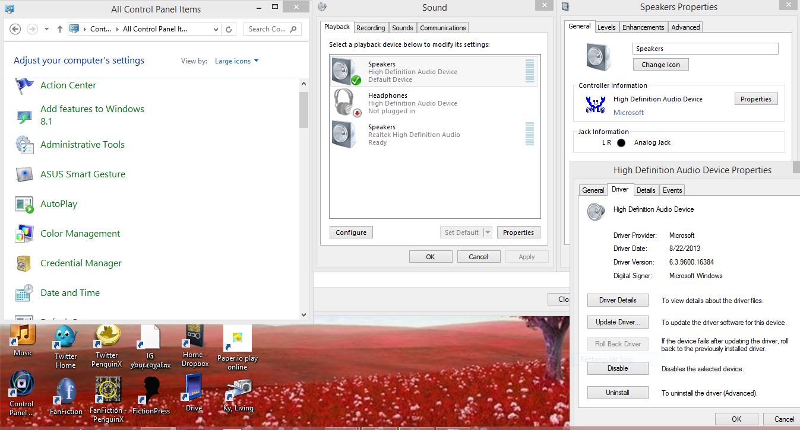Open ASUS Smart Gesture settings
800x430 pixels.
click(83, 174)
